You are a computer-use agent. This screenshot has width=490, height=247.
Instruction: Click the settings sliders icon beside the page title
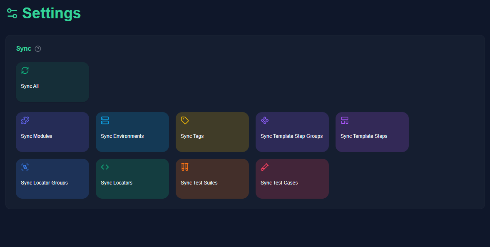(x=12, y=13)
